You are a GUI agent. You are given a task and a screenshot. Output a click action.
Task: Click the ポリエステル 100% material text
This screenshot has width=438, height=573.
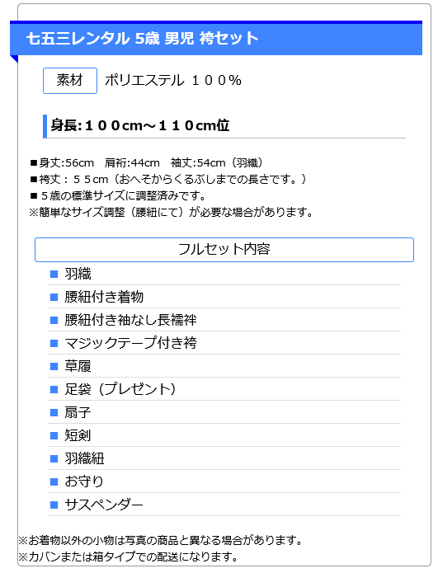tap(173, 81)
